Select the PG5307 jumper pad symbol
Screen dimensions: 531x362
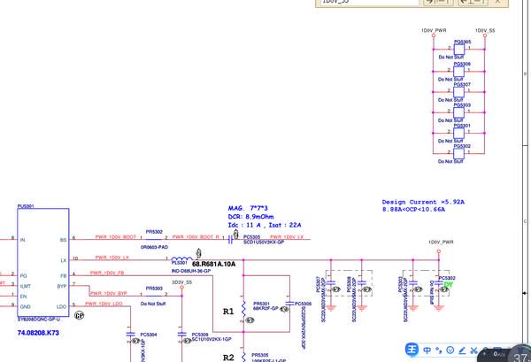coord(458,92)
